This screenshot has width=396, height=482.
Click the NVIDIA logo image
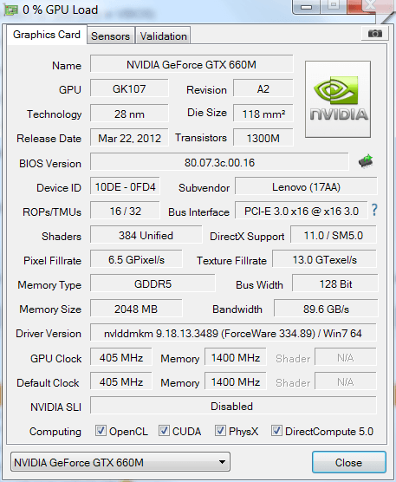338,99
